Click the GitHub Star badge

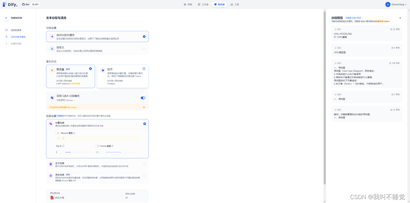(31, 4)
